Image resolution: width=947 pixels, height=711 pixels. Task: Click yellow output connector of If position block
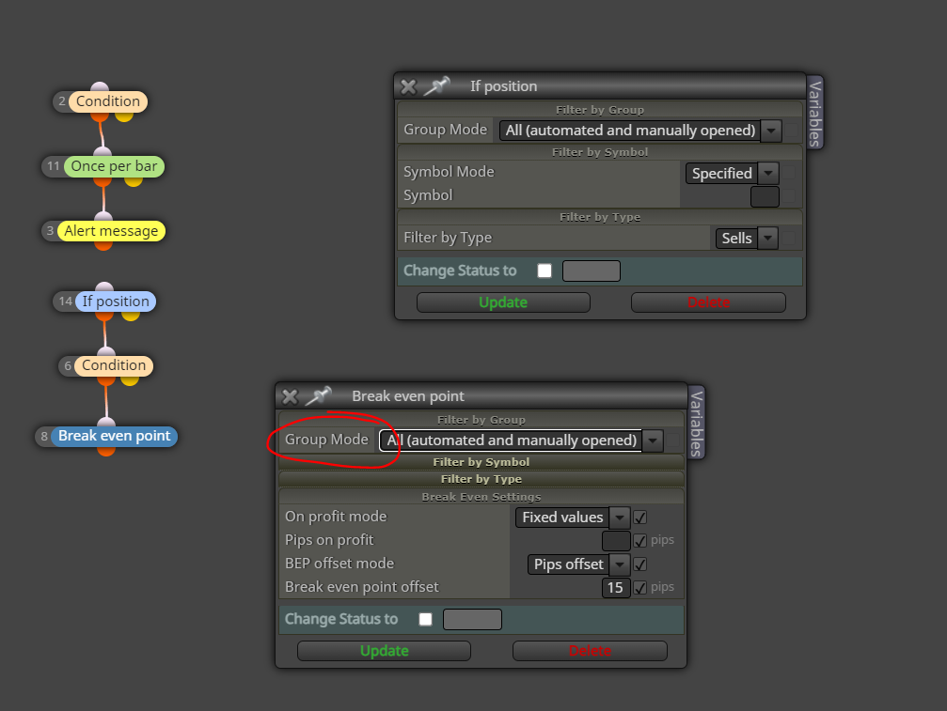tap(131, 316)
